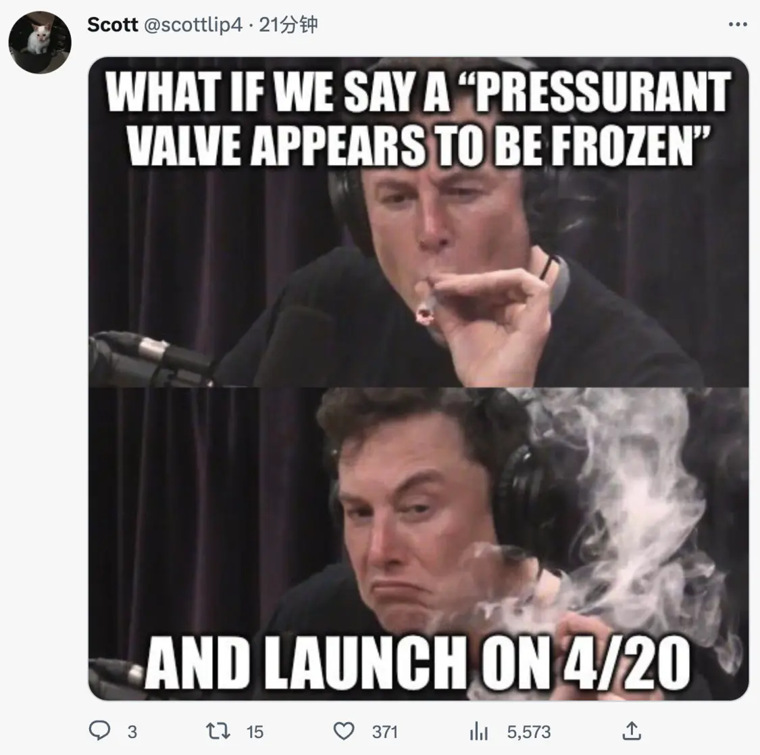Image resolution: width=760 pixels, height=755 pixels.
Task: Open the meme at the smoking top panel
Action: coord(418,222)
